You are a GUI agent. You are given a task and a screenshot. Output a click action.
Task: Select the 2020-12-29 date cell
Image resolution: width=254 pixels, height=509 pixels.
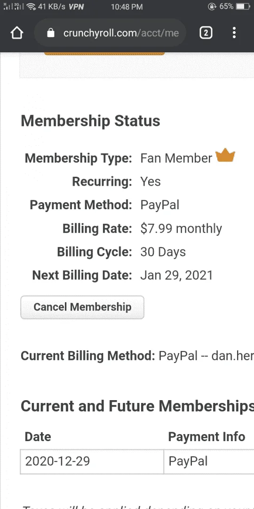[x=92, y=461]
